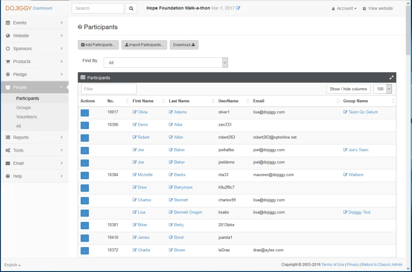Open the Email sidebar menu
The height and width of the screenshot is (272, 412).
click(x=34, y=163)
